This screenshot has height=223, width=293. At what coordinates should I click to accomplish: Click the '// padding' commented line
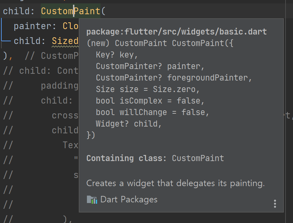(41, 86)
